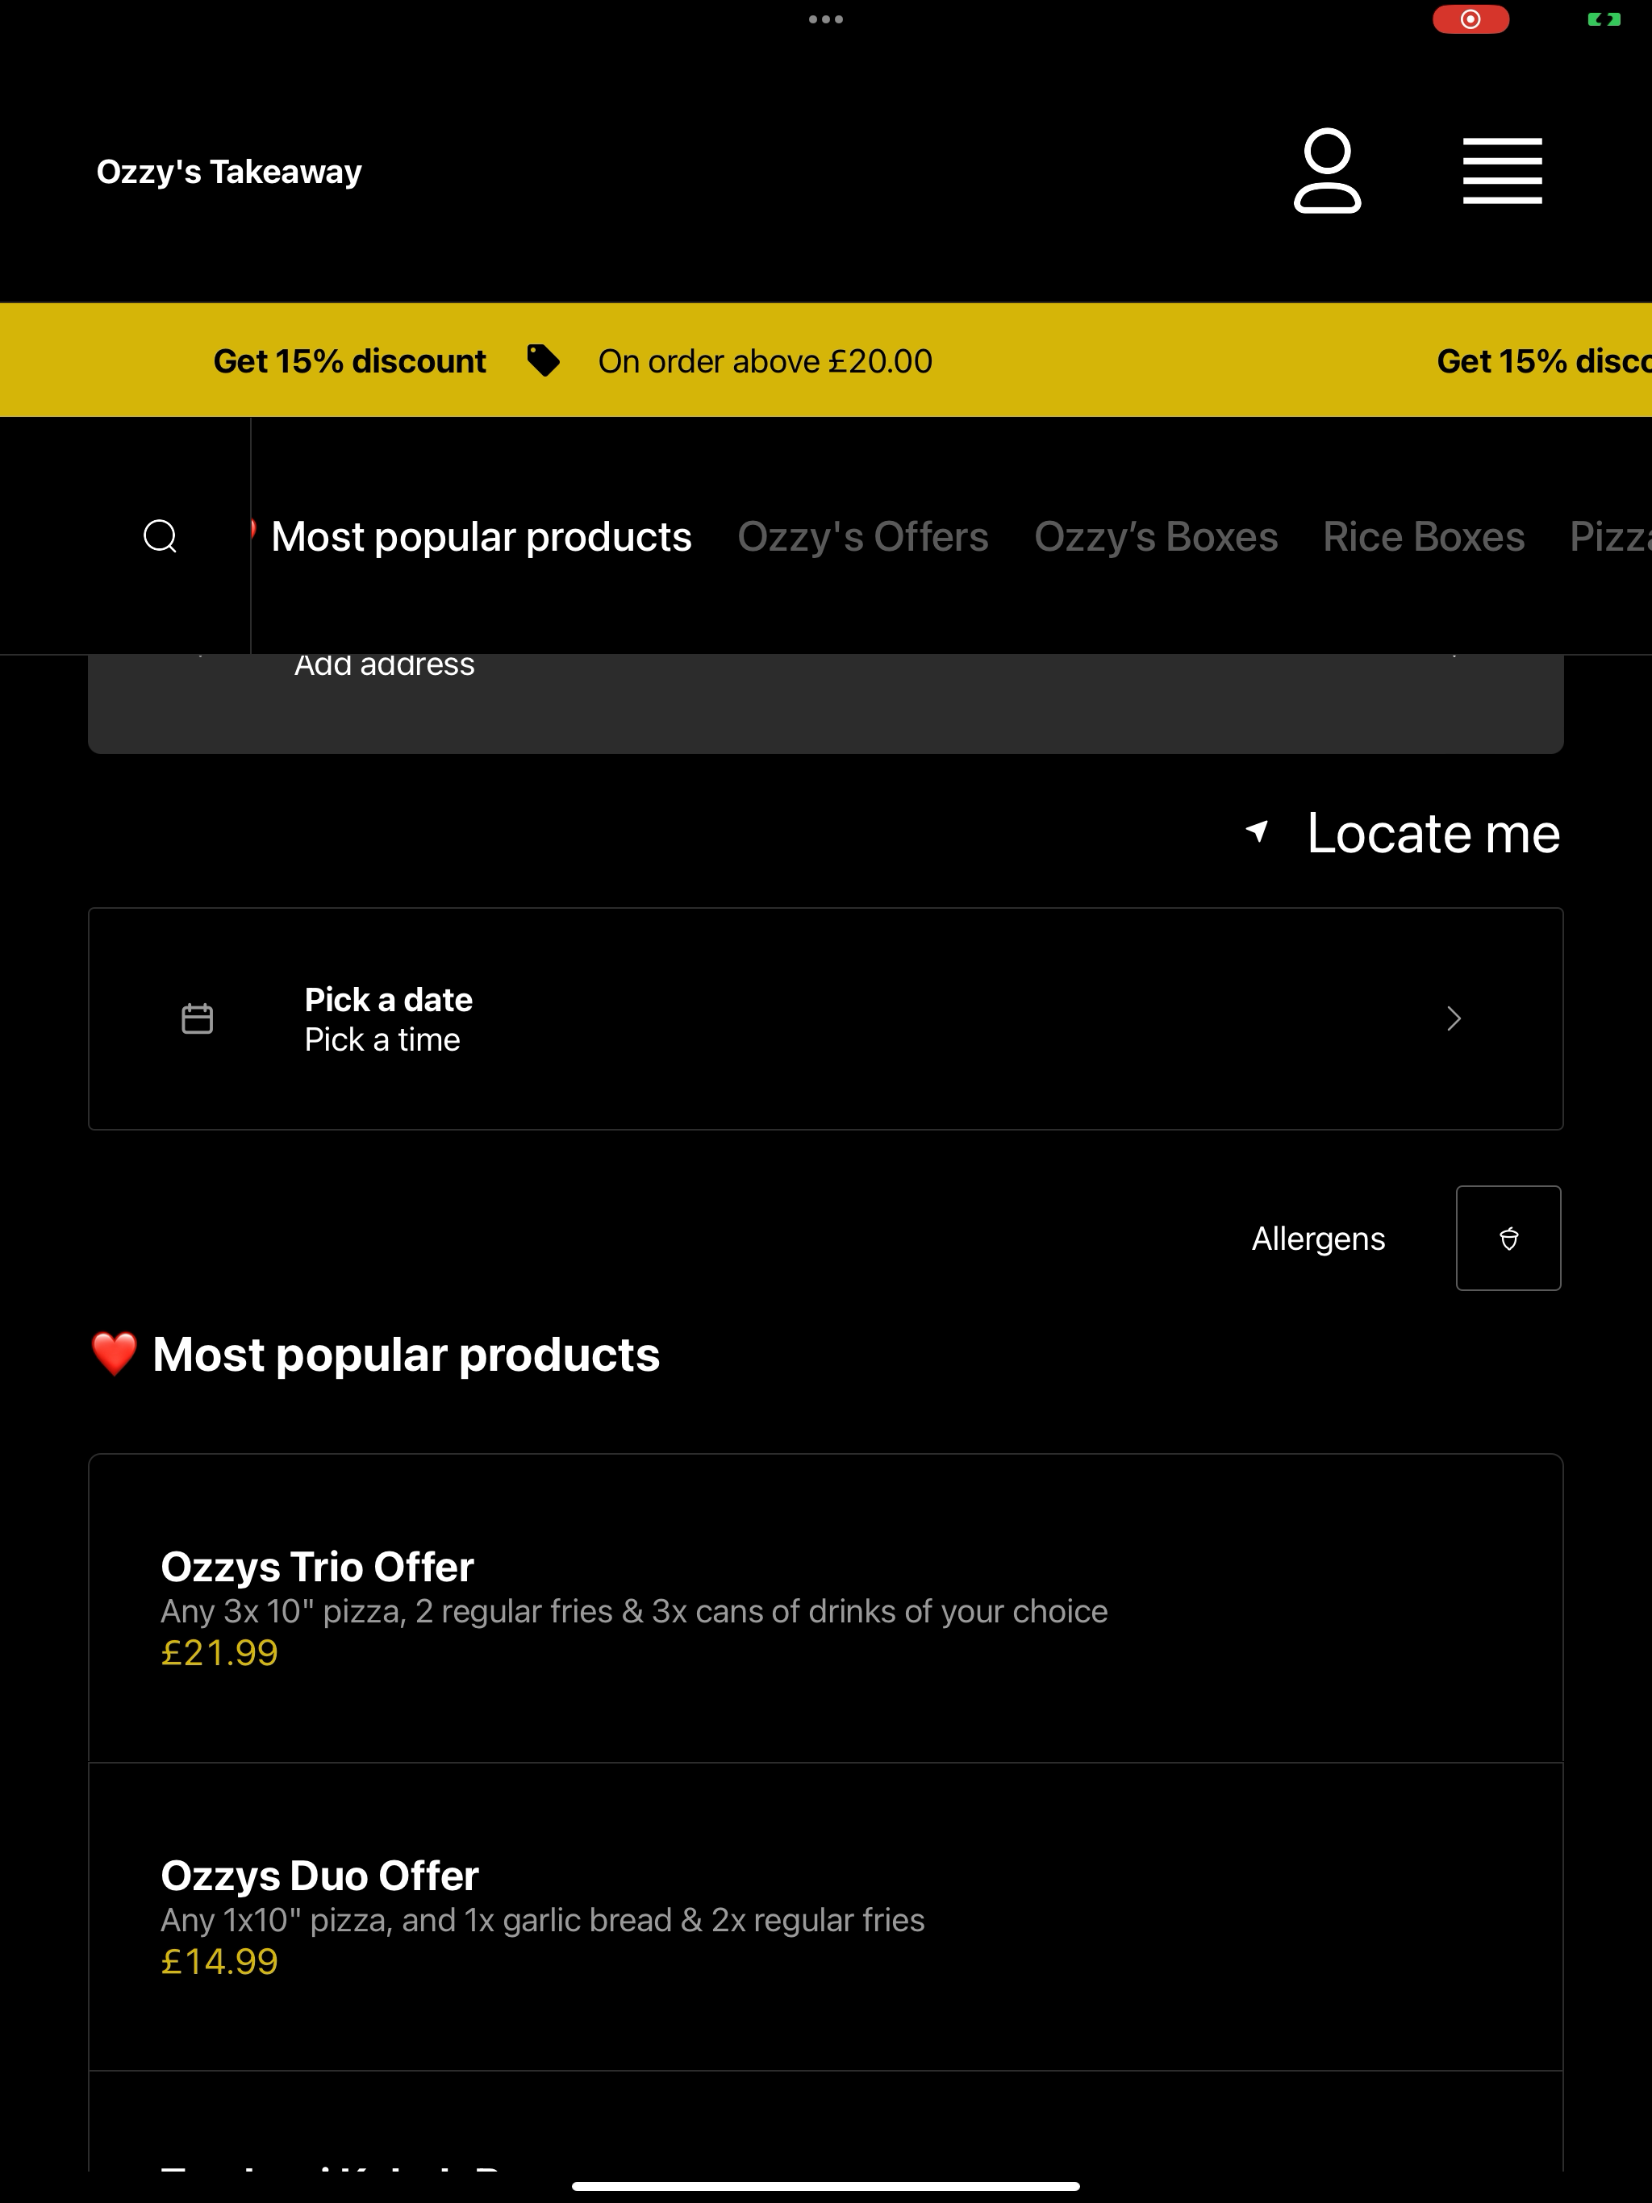Open the hamburger menu
The height and width of the screenshot is (2203, 1652).
[x=1503, y=170]
